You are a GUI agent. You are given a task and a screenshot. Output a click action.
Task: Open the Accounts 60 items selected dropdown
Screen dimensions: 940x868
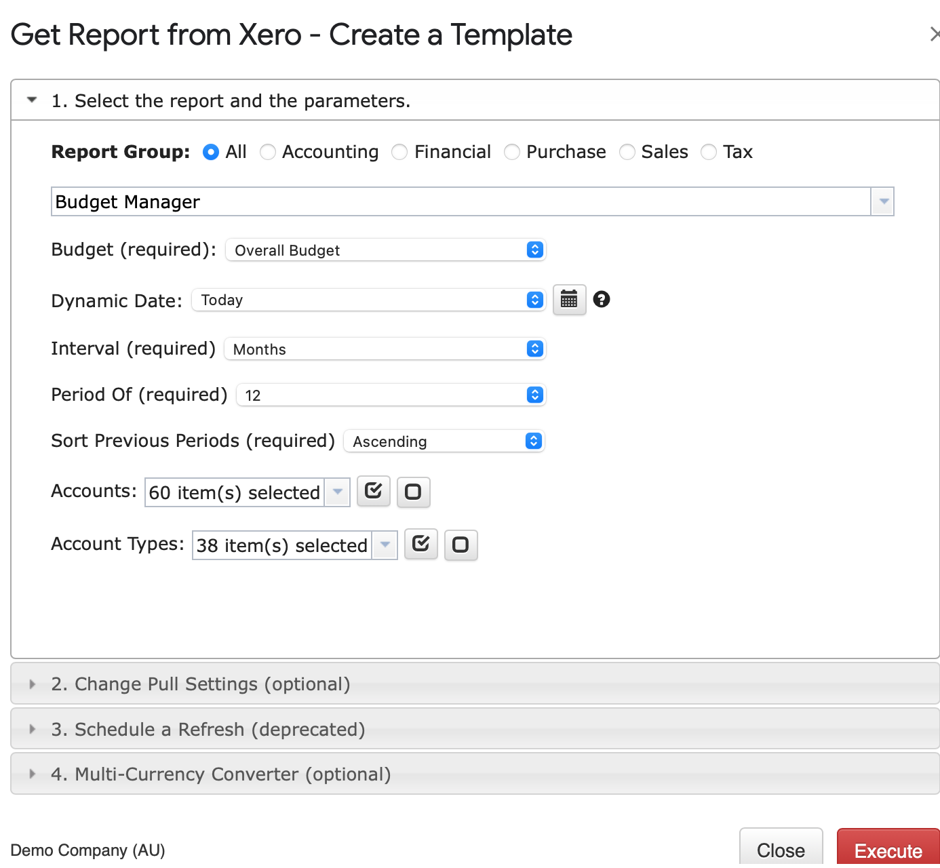coord(248,492)
